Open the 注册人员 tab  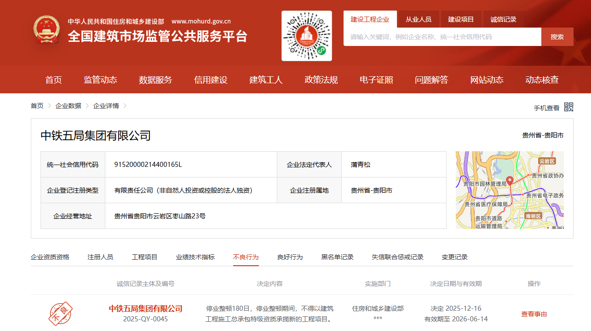coord(100,257)
